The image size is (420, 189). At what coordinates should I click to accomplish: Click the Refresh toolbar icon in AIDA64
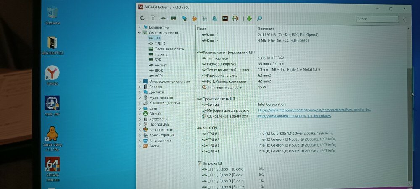142,18
